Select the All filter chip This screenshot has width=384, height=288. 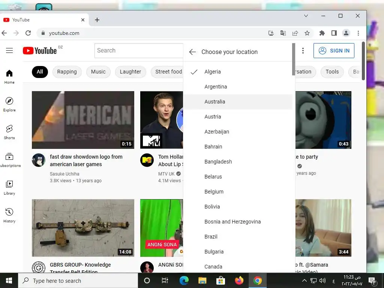click(40, 72)
